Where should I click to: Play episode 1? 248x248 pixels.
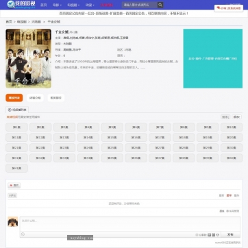coord(16,127)
